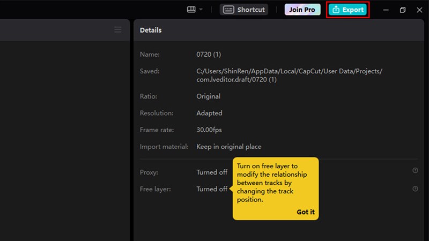Show help for the Proxy setting
Screen dimensions: 429x241
pyautogui.click(x=415, y=171)
